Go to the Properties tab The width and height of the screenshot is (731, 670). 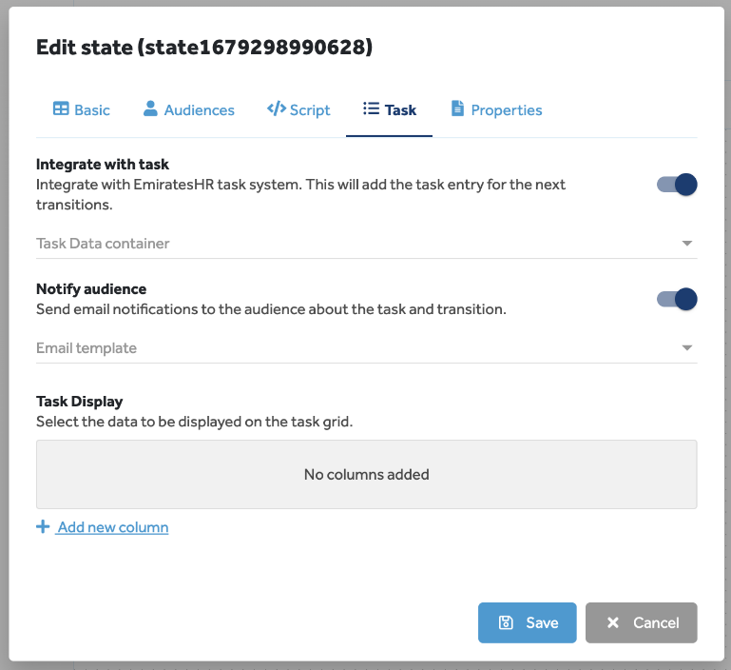pos(496,109)
